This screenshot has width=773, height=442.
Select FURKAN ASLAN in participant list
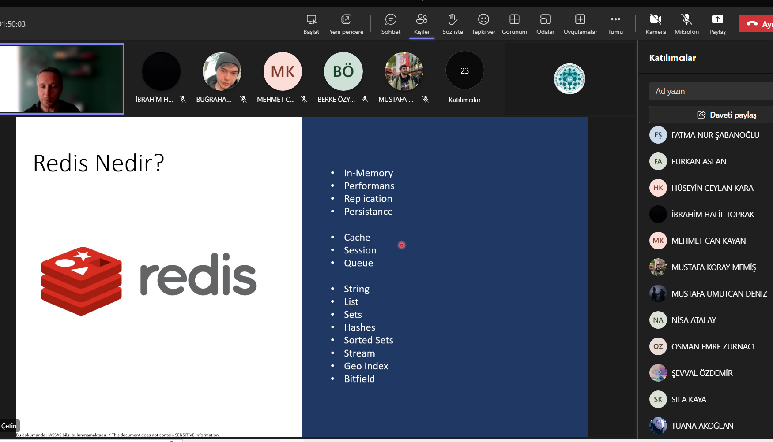(711, 161)
